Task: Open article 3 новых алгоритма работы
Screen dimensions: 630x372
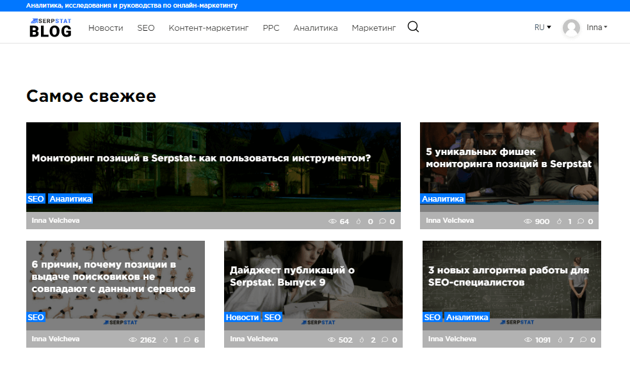Action: pyautogui.click(x=508, y=276)
